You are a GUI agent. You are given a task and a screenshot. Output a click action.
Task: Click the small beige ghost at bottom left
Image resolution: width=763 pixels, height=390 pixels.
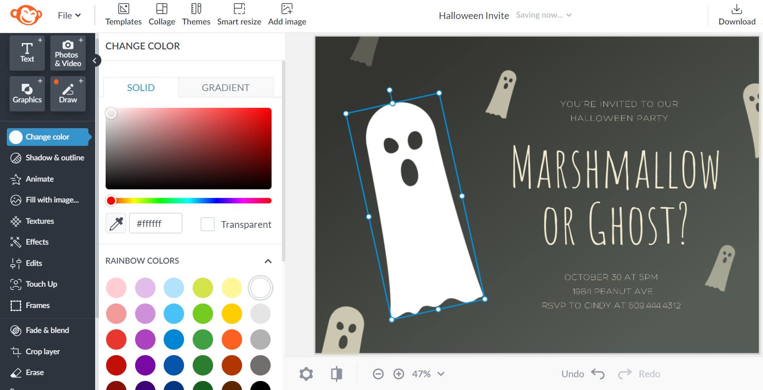pos(343,330)
